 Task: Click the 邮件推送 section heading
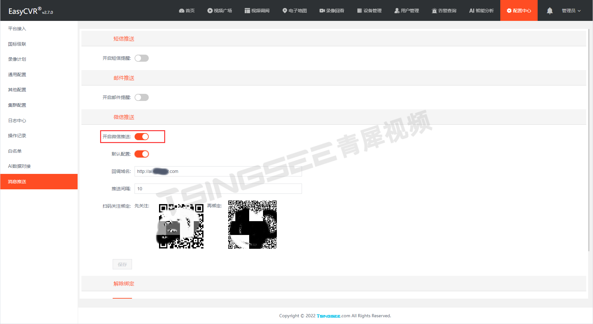point(124,78)
